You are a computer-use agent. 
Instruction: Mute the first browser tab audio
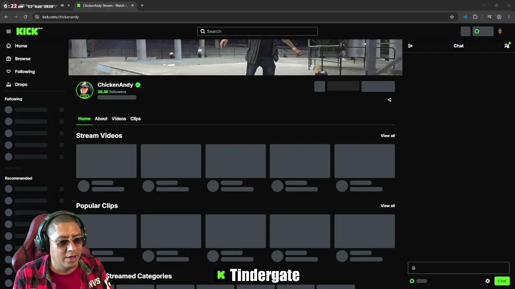pyautogui.click(x=62, y=6)
